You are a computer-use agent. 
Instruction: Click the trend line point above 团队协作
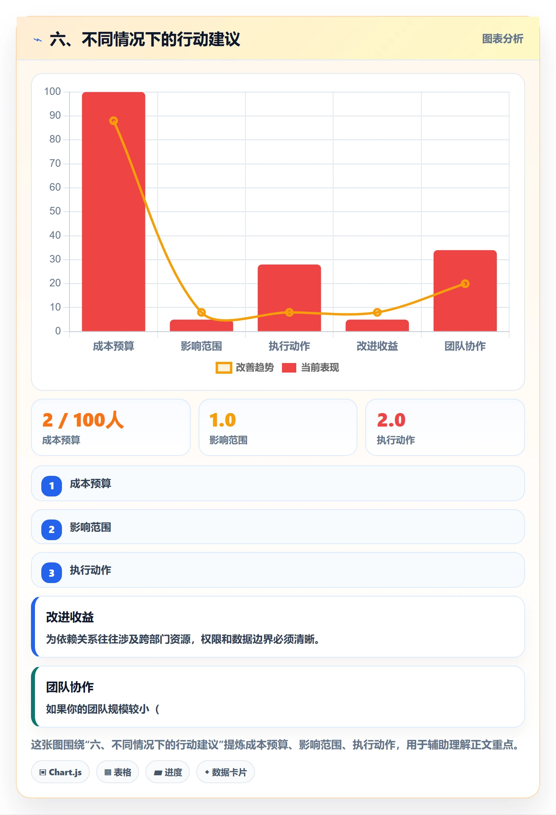click(x=465, y=284)
